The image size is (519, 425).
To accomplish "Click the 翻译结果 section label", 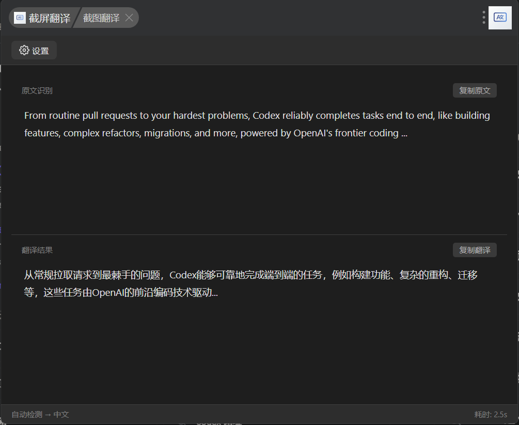I will point(37,250).
